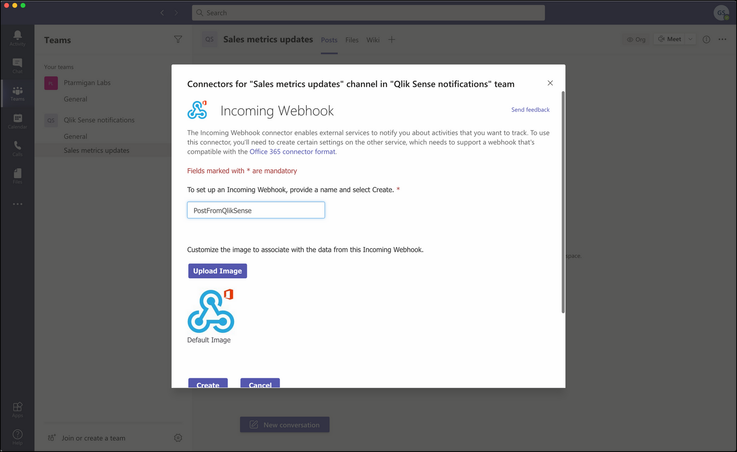Click the webhook name input field
This screenshot has width=737, height=452.
click(256, 210)
